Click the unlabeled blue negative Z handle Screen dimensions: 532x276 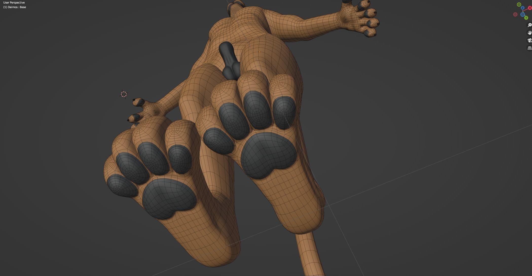point(523,14)
